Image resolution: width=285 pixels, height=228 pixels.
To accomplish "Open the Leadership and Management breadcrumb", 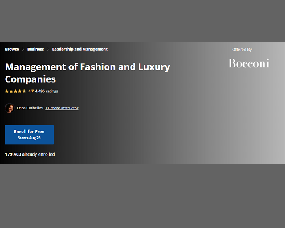I will click(80, 50).
